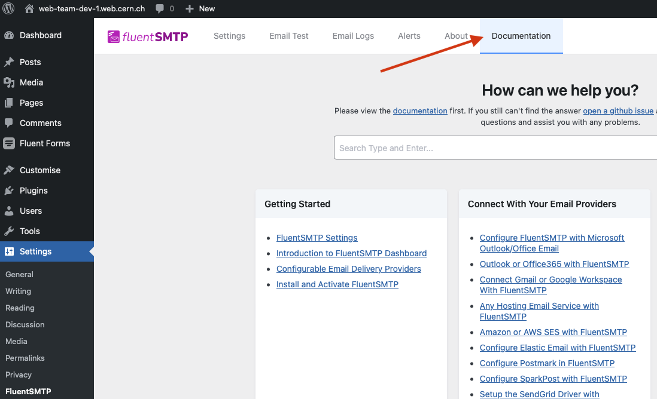Click the Plugins plug icon
The image size is (657, 399).
click(x=9, y=191)
